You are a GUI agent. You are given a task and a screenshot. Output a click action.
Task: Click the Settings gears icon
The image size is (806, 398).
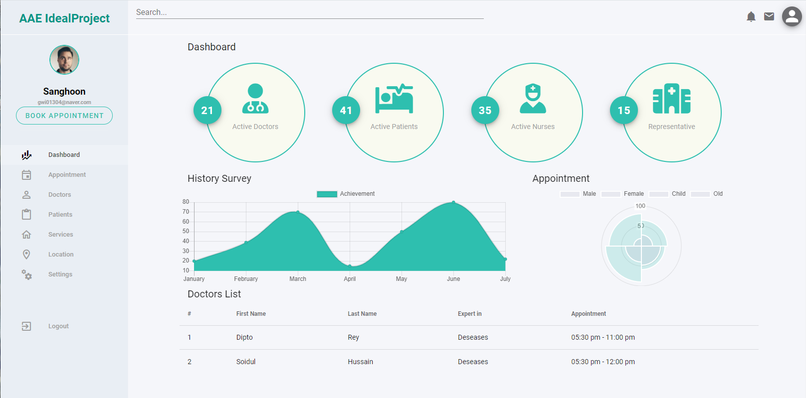point(26,274)
